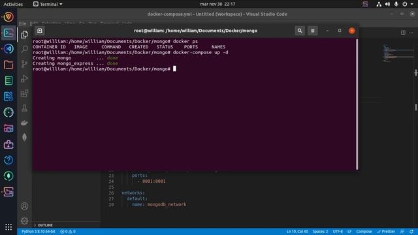Open errors and warnings count in status bar
Screen dimensions: 418x235
pos(68,232)
